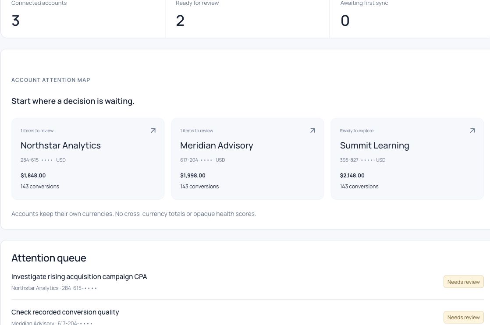The image size is (490, 325).
Task: Click the $1,998.00 spend value
Action: tap(193, 176)
